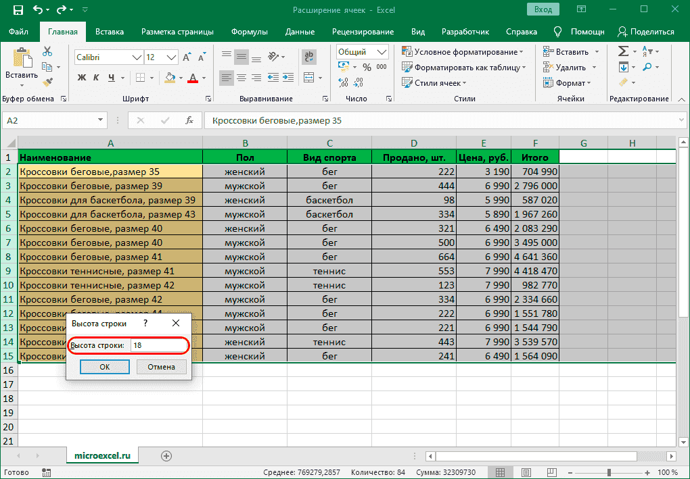Add a new sheet with plus icon
Screen dimensions: 690x479
[166, 456]
